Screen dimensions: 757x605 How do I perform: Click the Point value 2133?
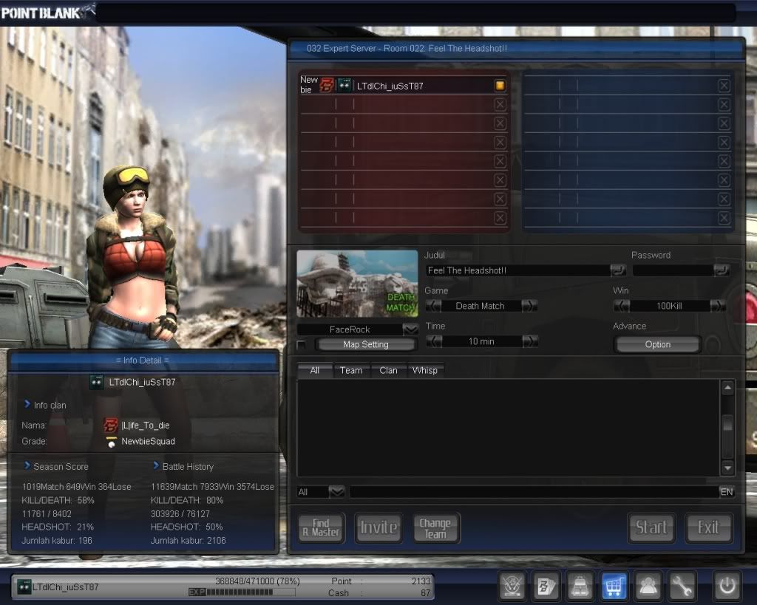[x=421, y=581]
